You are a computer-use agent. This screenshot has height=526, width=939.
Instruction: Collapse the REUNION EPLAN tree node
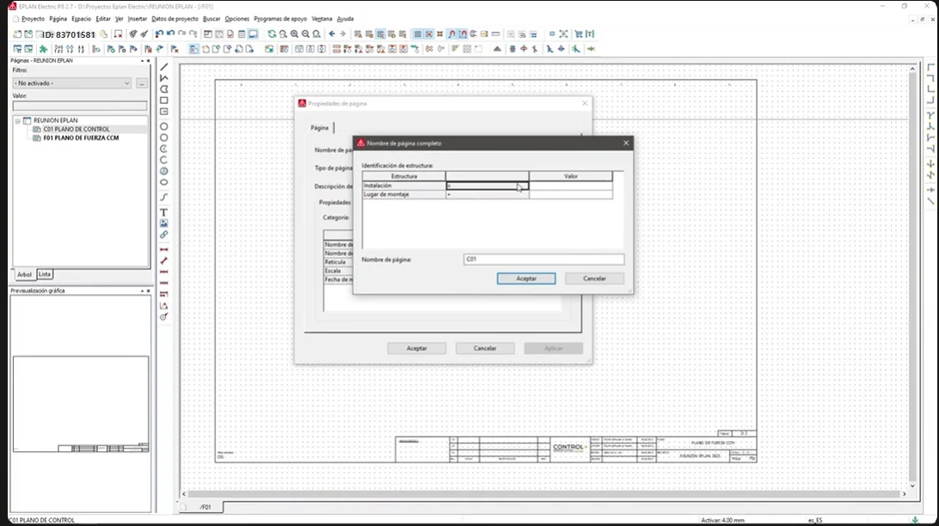coord(18,121)
